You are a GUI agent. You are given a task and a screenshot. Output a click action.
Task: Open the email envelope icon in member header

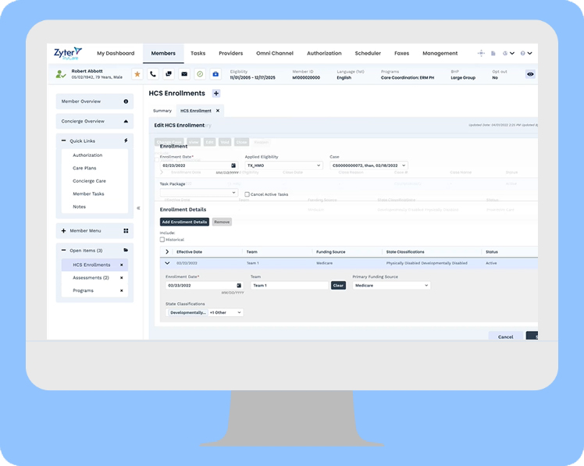[184, 74]
